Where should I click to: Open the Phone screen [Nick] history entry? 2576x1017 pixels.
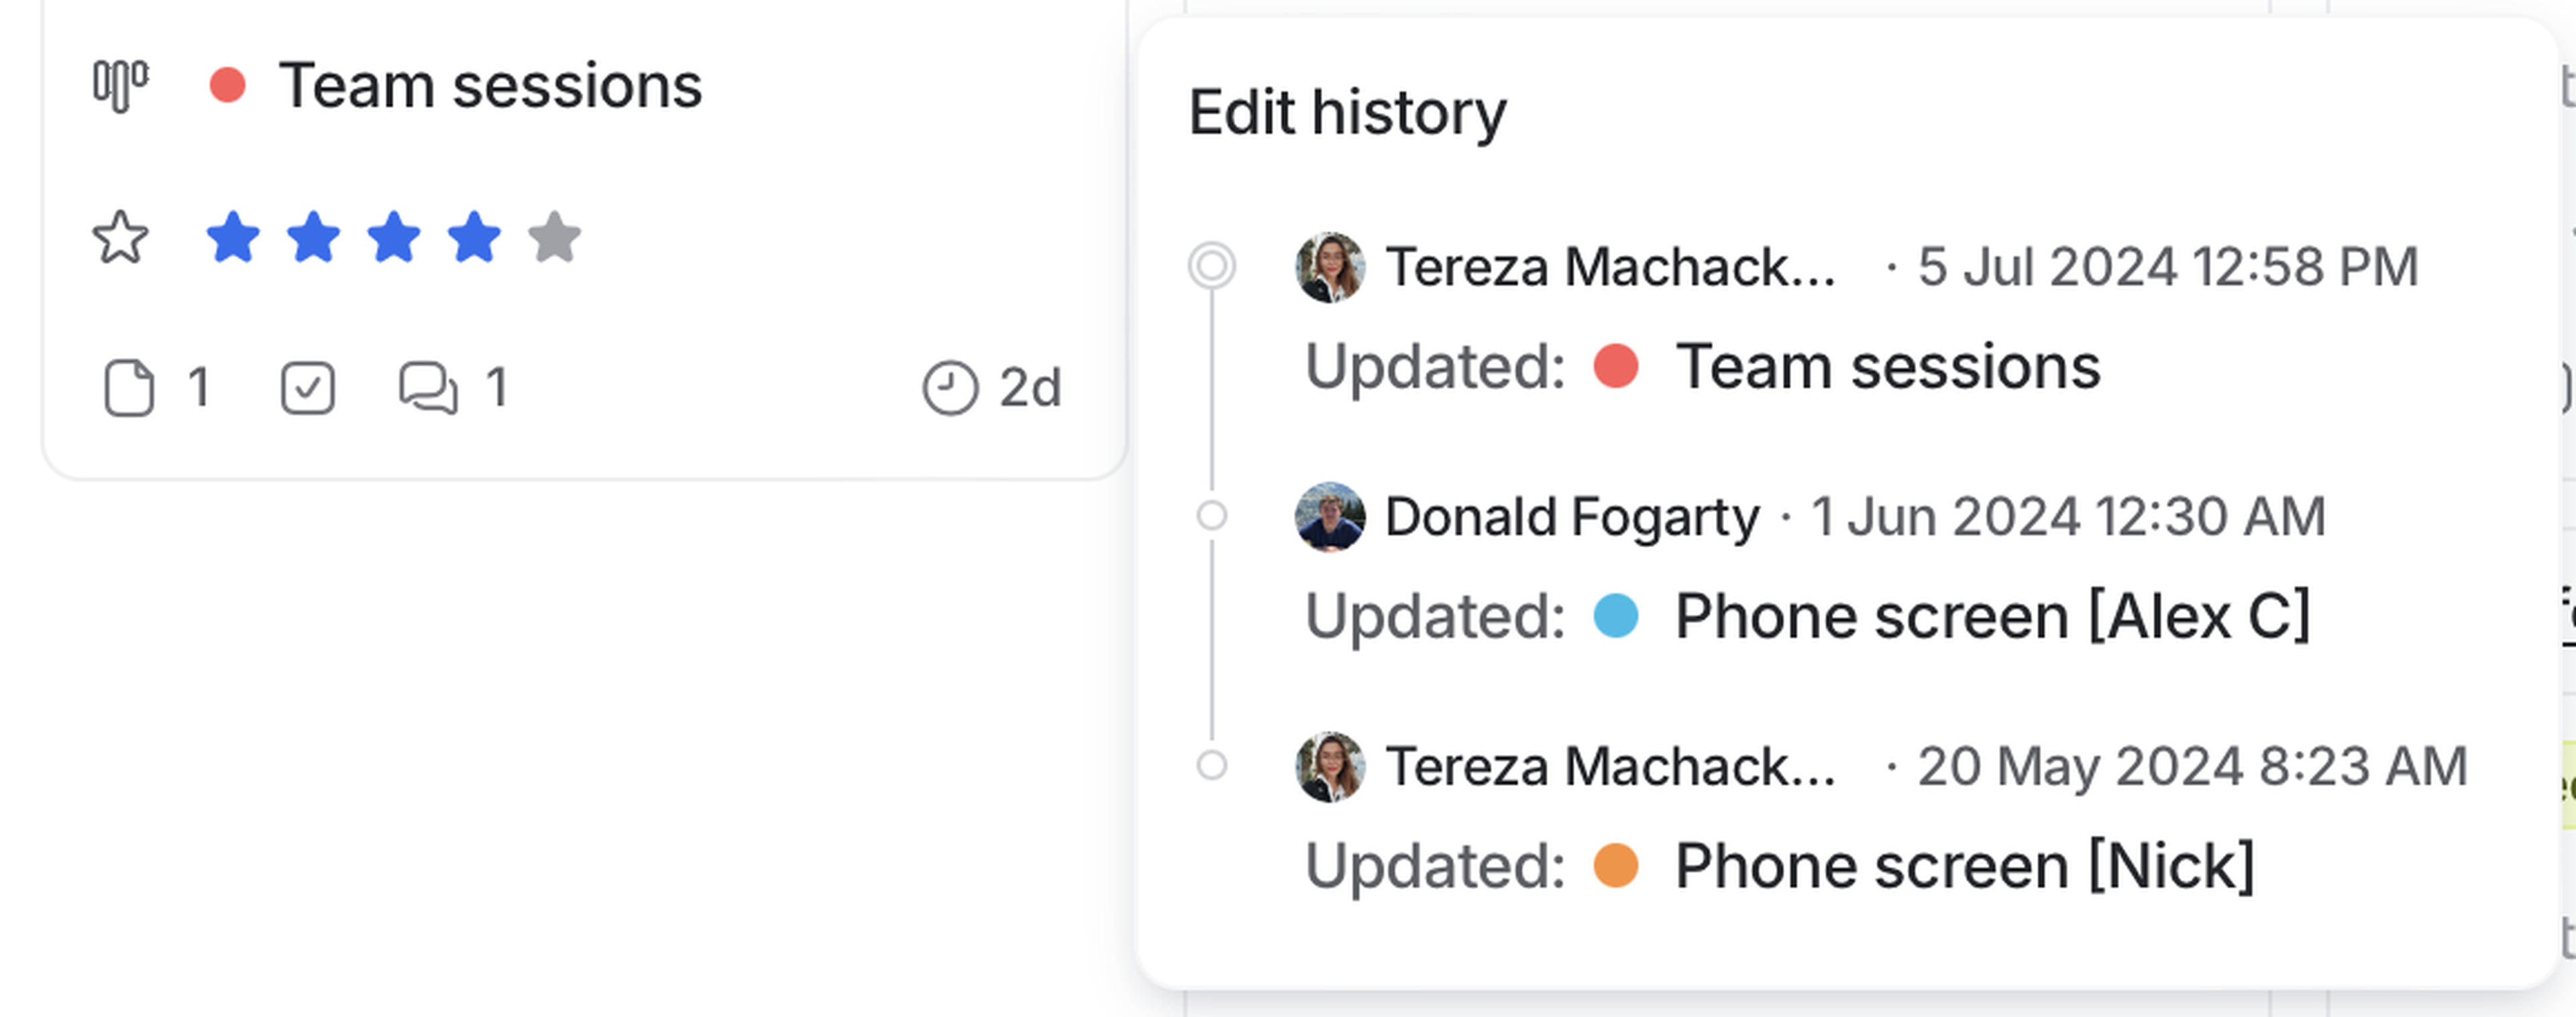tap(1964, 865)
